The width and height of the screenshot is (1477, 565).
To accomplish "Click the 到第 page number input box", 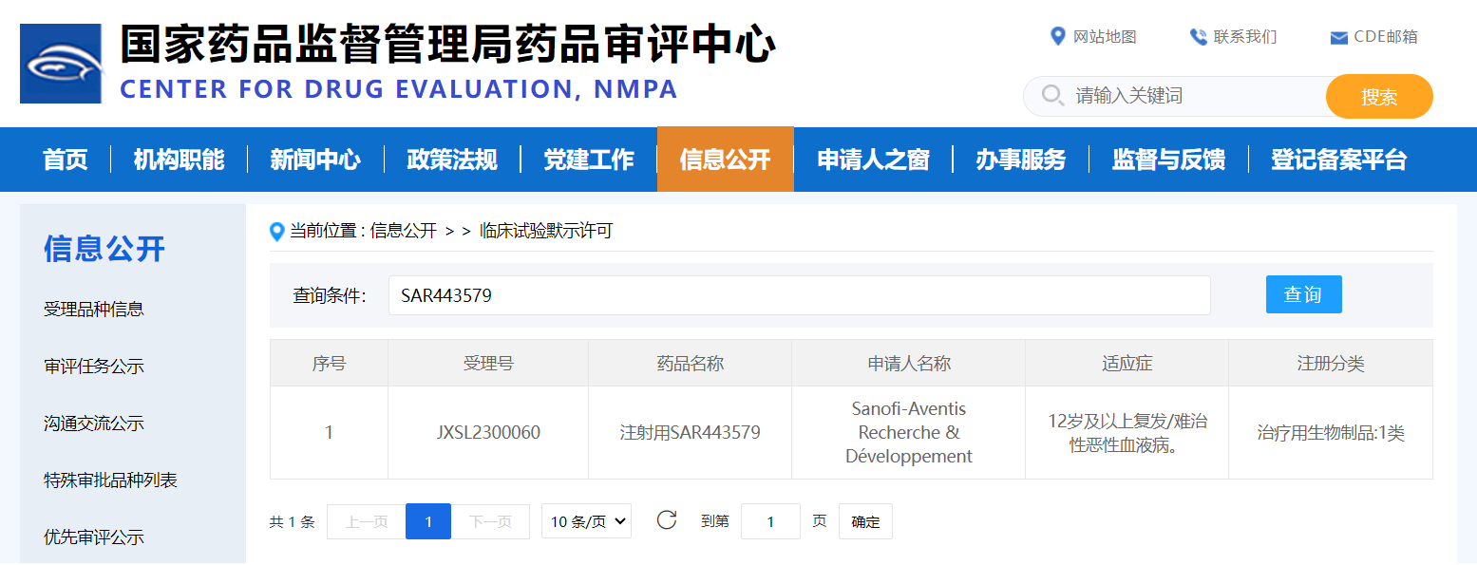I will [771, 520].
